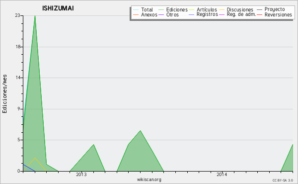Click the CC BY-SA 3.0 license text
The image size is (298, 184).
(x=283, y=180)
